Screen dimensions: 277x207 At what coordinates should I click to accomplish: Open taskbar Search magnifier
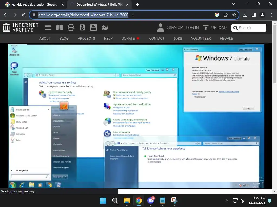(x=115, y=201)
